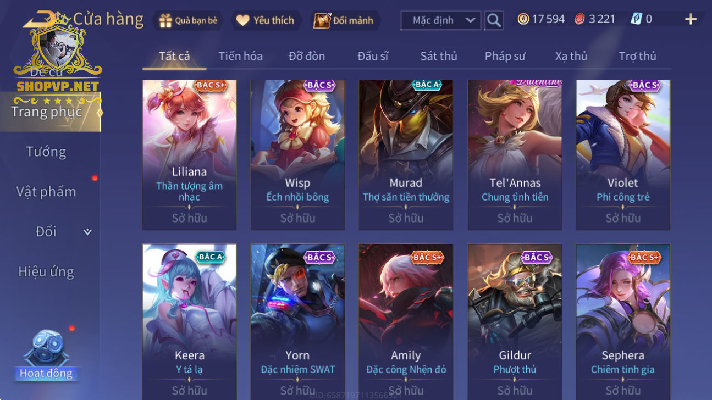Screen dimensions: 712x400
Task: Select the Pháp sư filter tab
Action: click(505, 56)
